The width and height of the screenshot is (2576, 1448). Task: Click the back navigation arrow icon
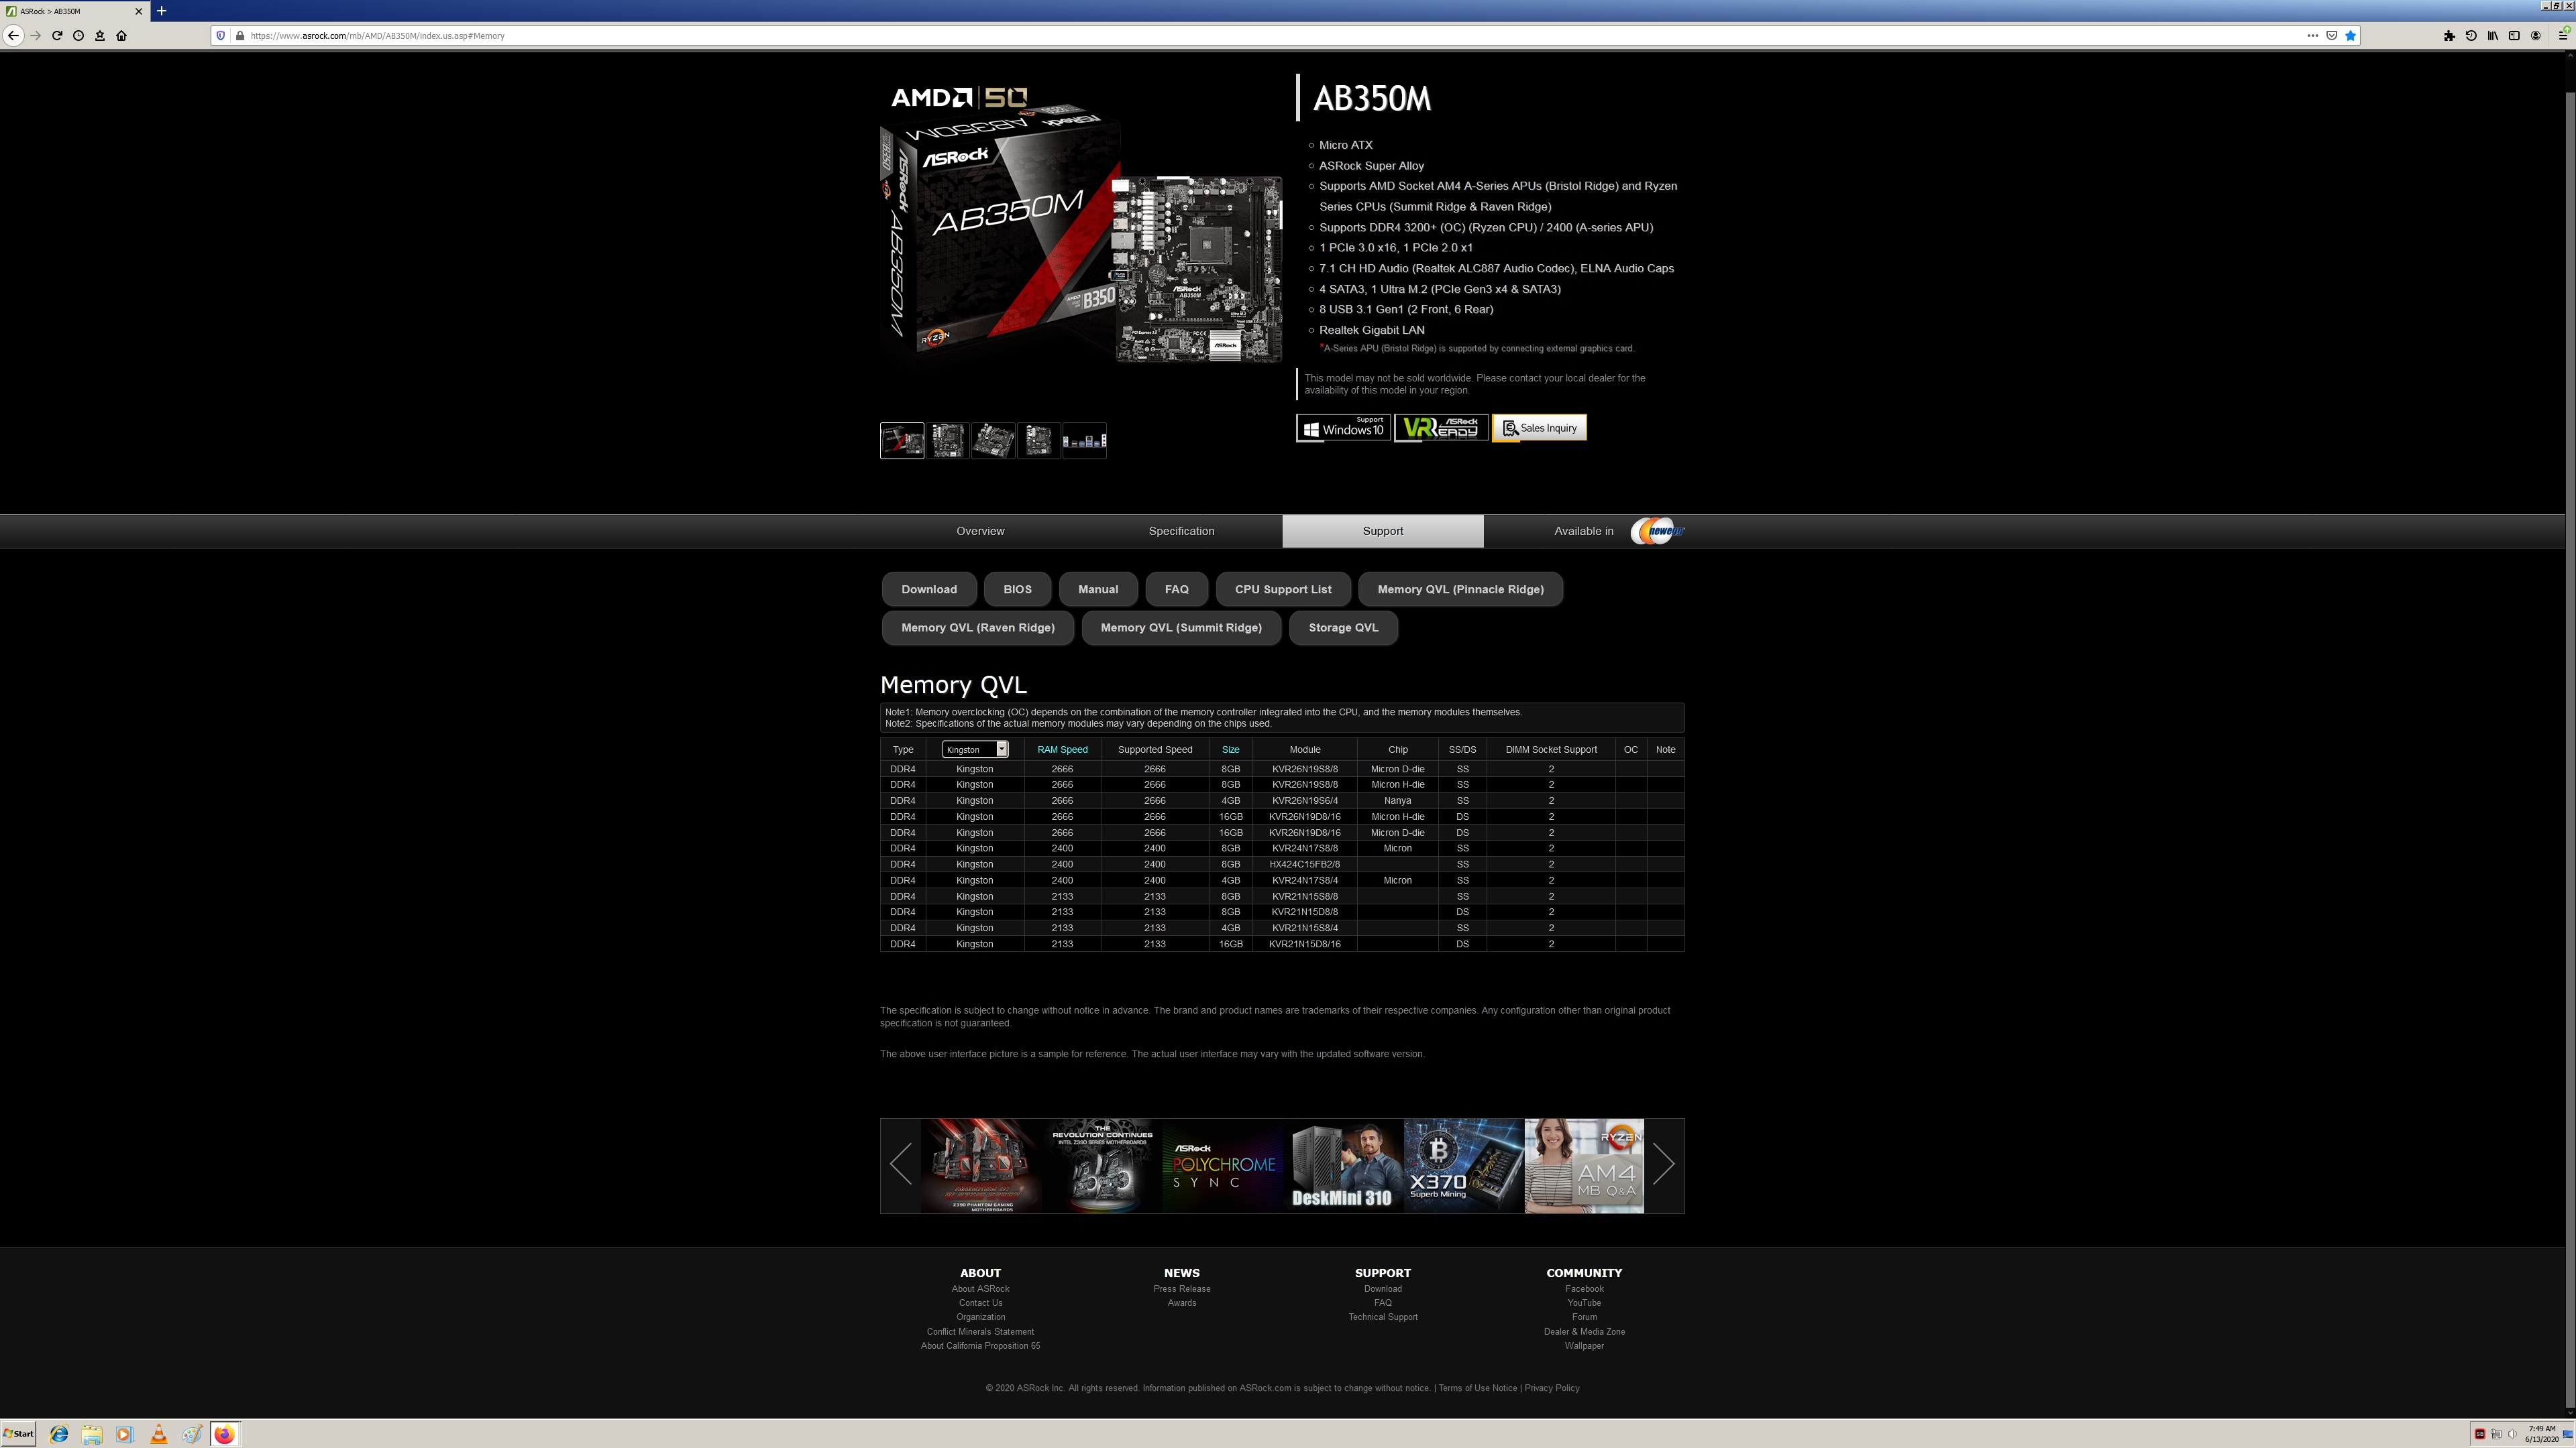click(x=14, y=36)
